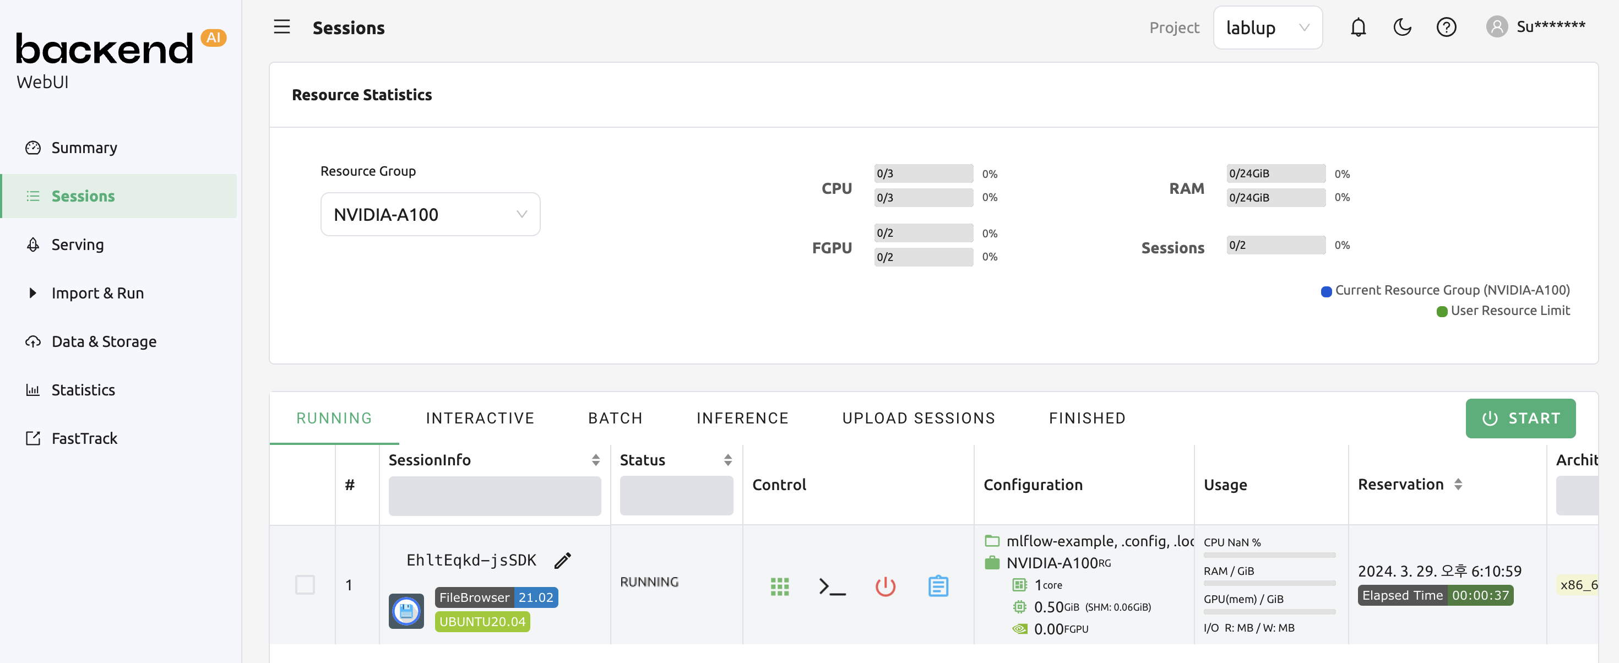Click the Serving rocket icon
The width and height of the screenshot is (1619, 663).
32,244
